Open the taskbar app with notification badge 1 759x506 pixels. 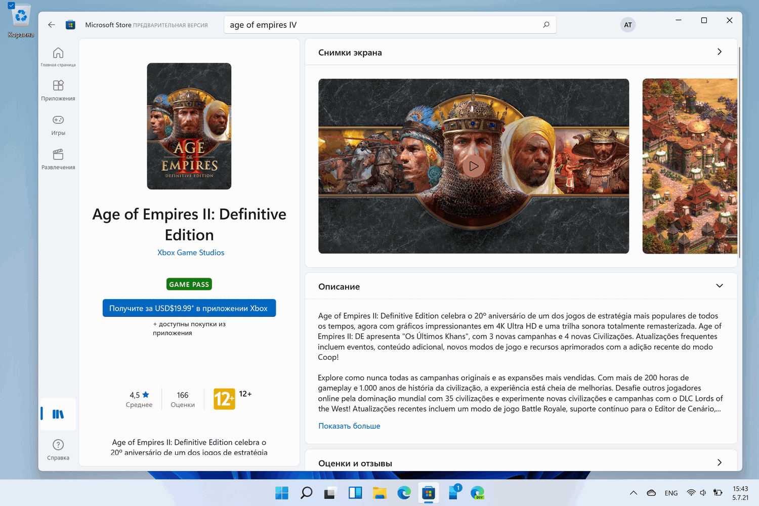tap(453, 493)
